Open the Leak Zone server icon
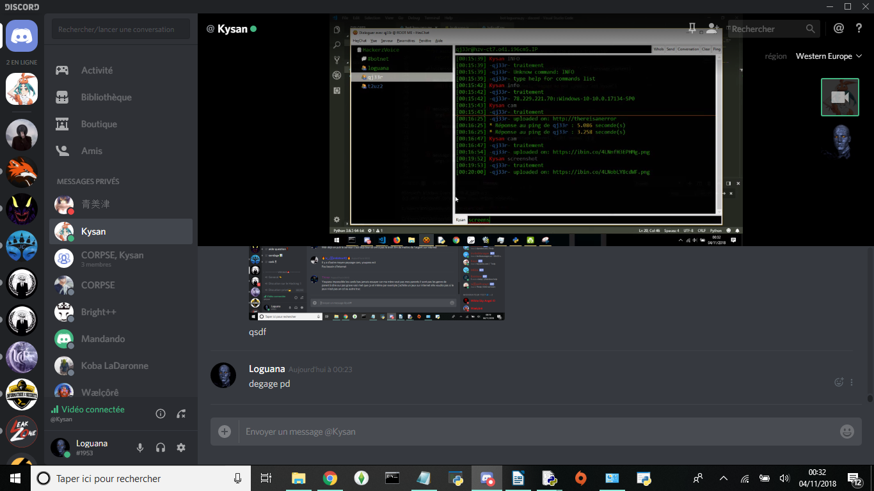 [x=22, y=432]
